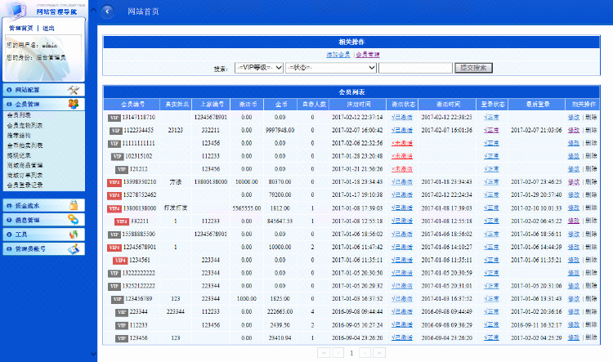613x362 pixels.
Task: Toggle activation status of member 11111111111
Action: [x=401, y=143]
